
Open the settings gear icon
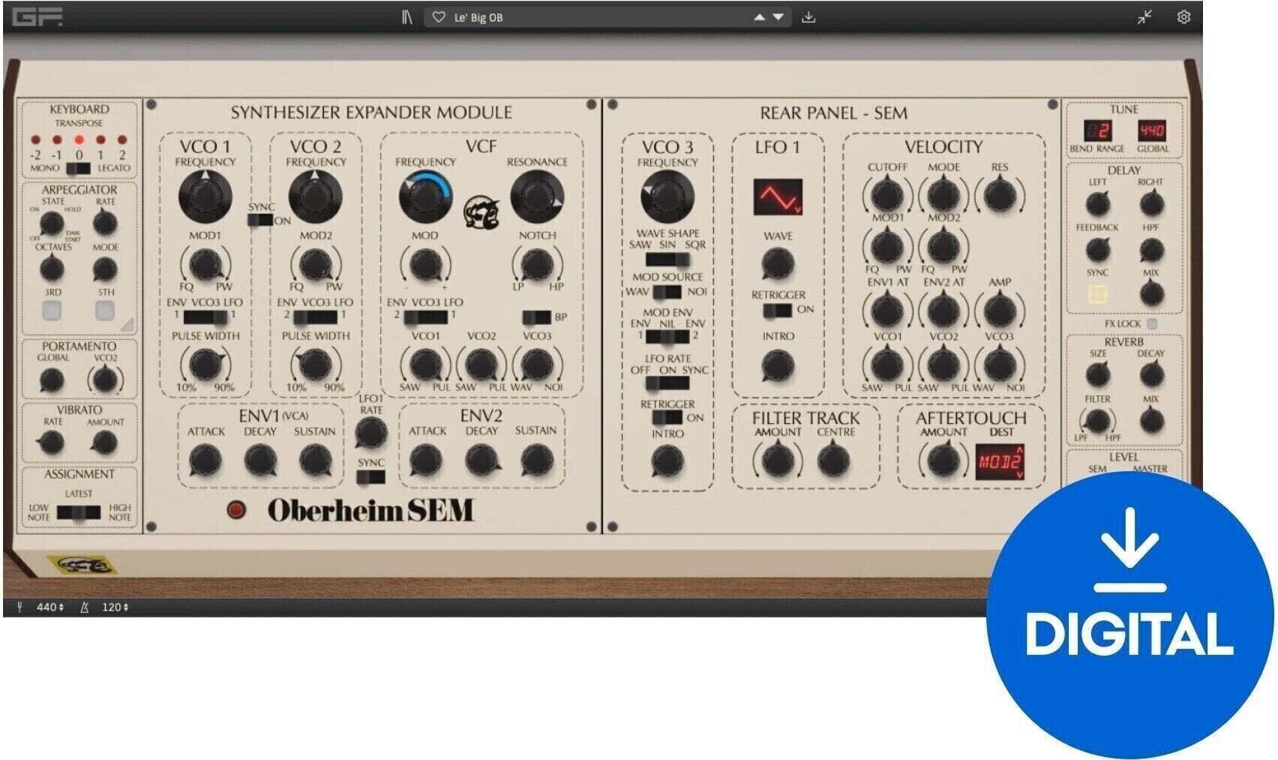1183,17
